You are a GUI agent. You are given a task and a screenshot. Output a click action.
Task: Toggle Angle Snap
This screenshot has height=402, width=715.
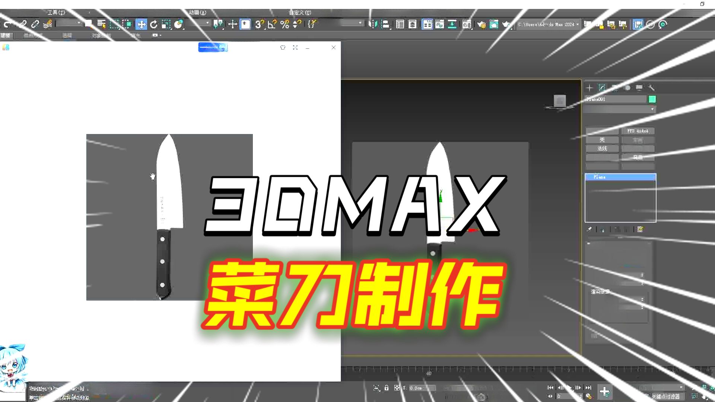[x=272, y=25]
